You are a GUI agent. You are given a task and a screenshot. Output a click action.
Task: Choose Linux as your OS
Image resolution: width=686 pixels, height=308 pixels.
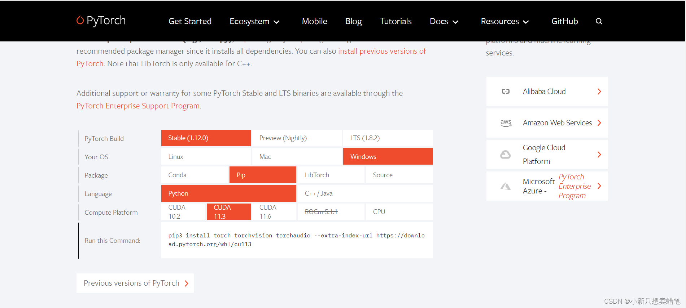[206, 156]
